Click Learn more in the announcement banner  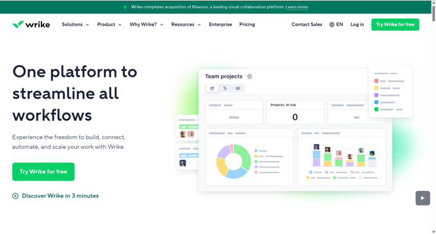coord(297,7)
